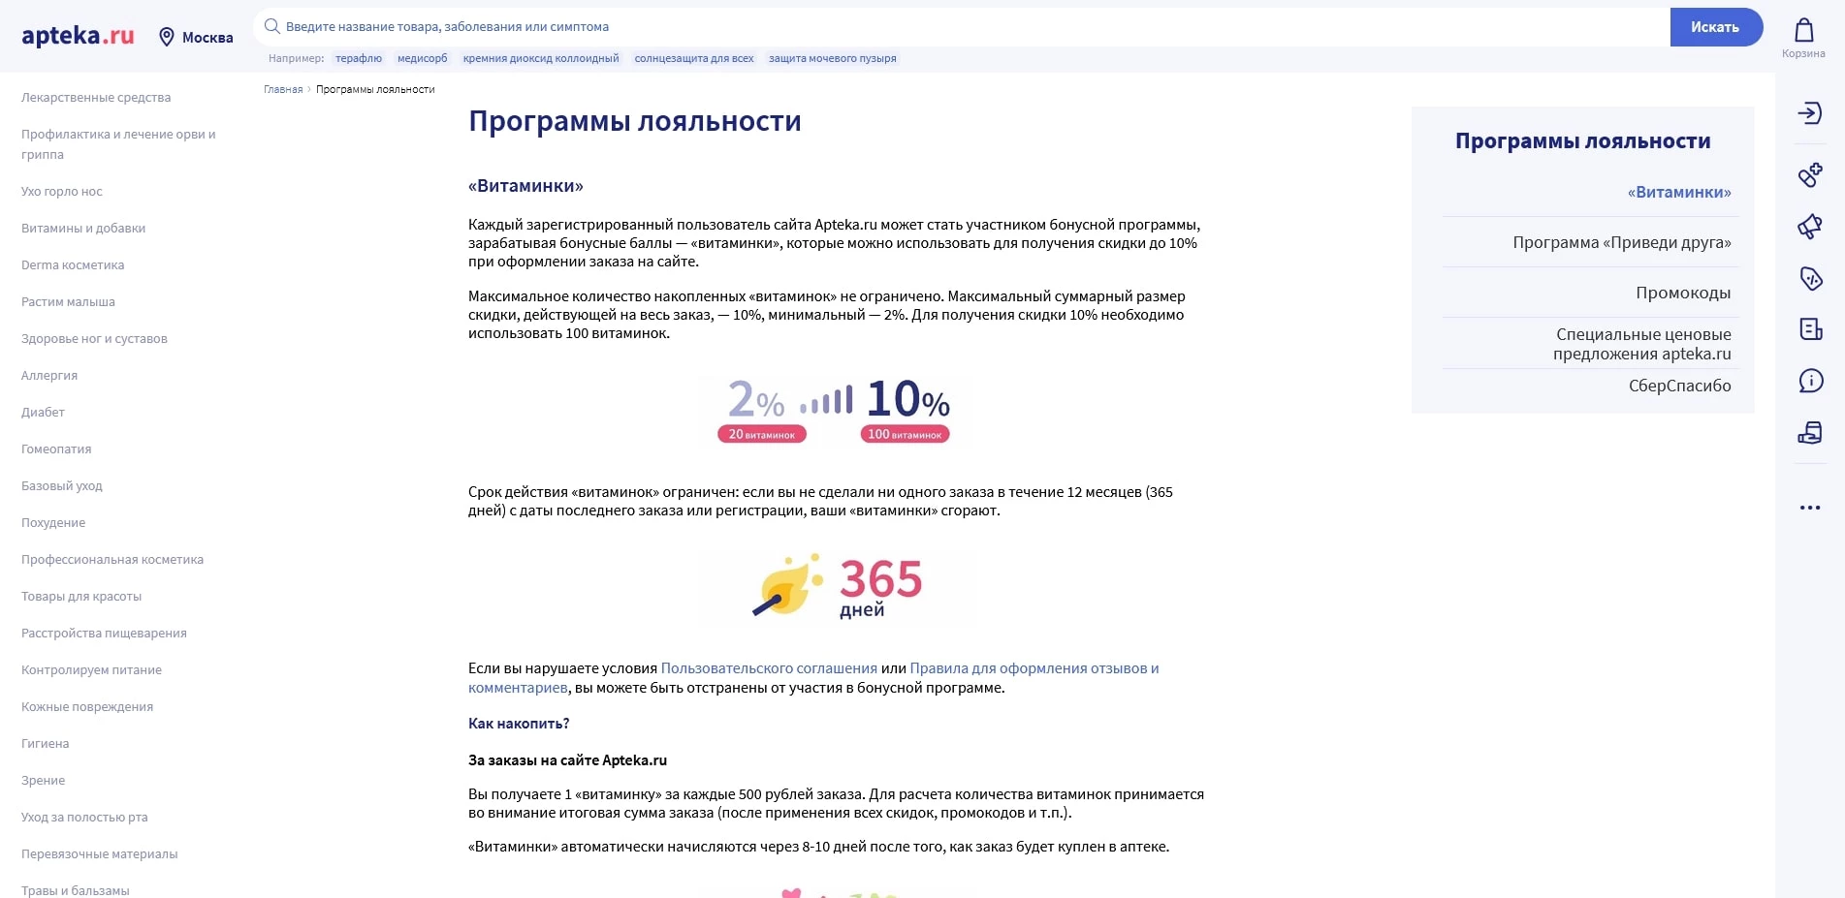1845x898 pixels.
Task: Open the newspaper news icon
Action: pos(1809,329)
